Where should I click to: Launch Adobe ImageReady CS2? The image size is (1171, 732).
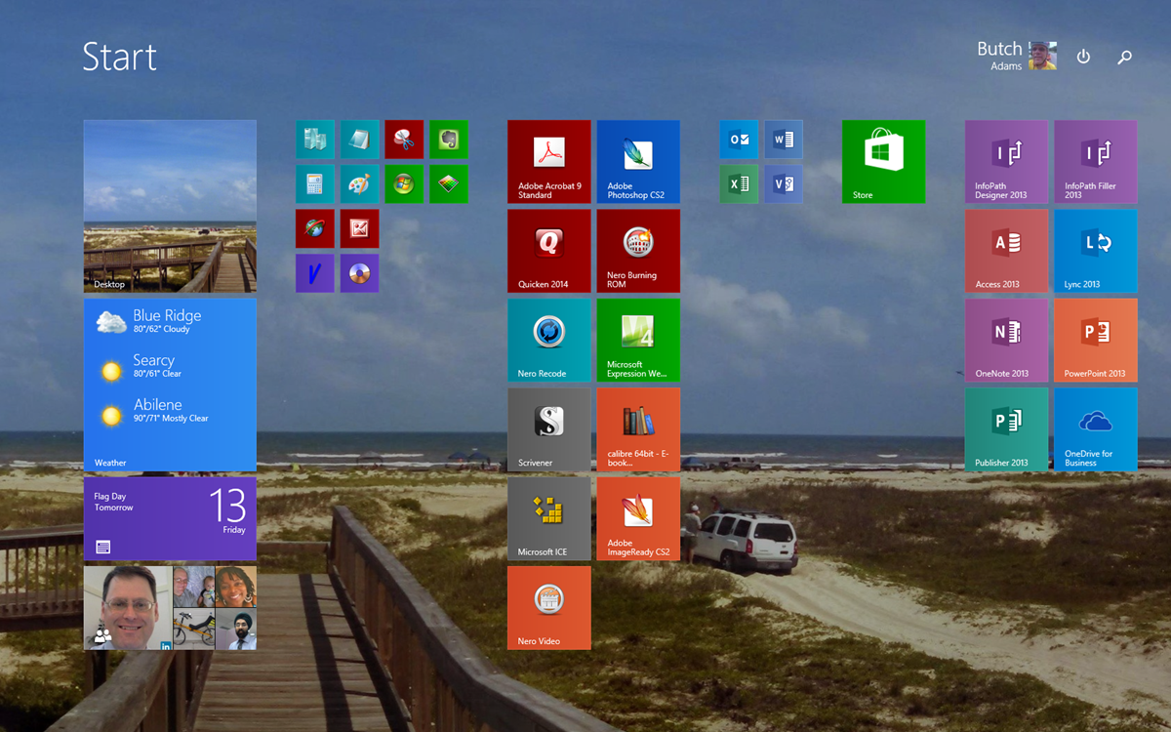pyautogui.click(x=638, y=518)
